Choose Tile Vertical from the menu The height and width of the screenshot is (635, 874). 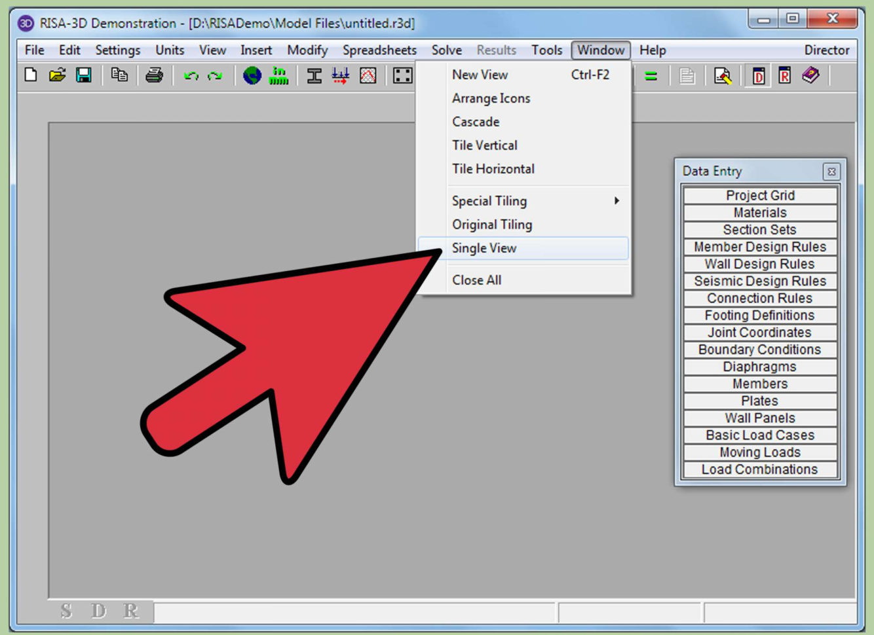(x=484, y=145)
